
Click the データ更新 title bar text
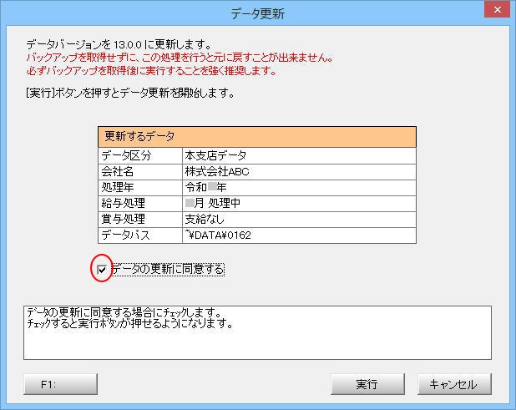point(258,14)
